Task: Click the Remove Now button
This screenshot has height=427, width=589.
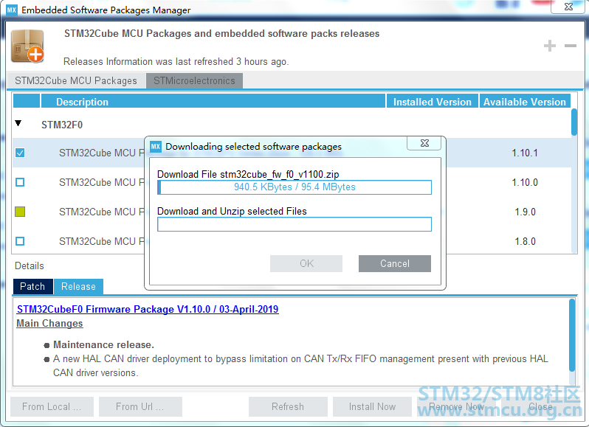Action: (x=456, y=407)
